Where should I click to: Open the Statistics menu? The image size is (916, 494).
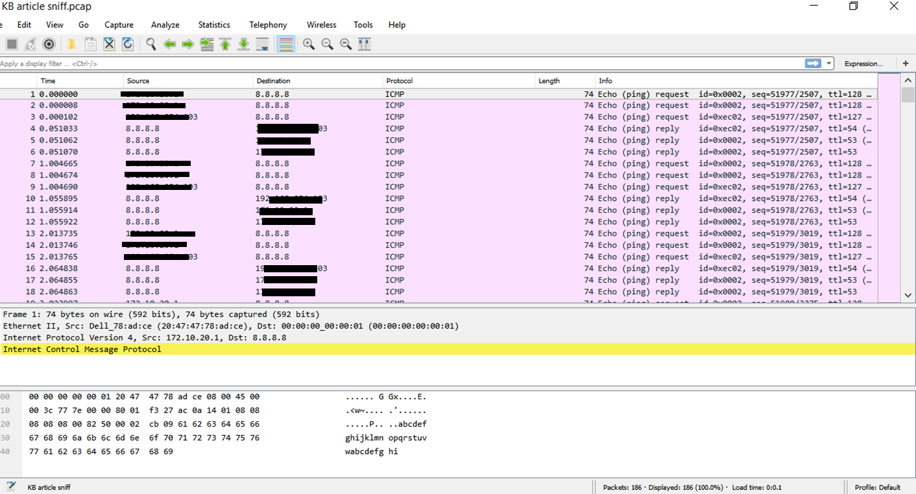coord(214,25)
